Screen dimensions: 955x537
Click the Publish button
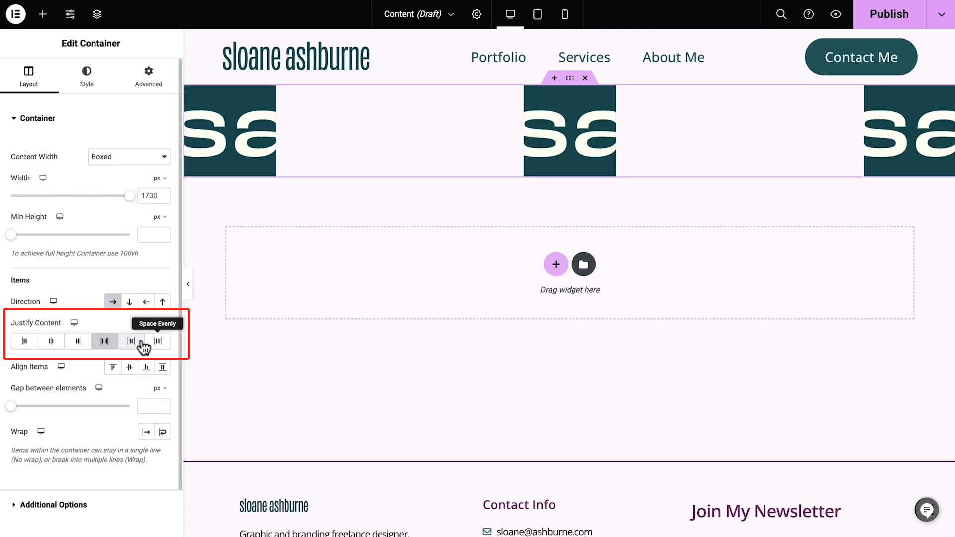tap(889, 14)
